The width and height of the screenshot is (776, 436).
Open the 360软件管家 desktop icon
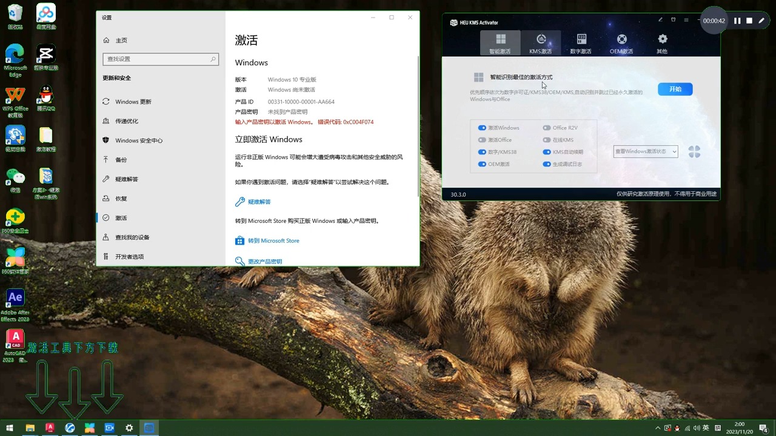click(x=15, y=261)
